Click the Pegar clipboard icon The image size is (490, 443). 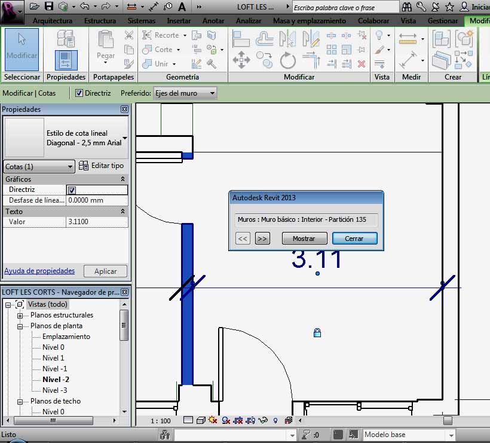(x=106, y=47)
